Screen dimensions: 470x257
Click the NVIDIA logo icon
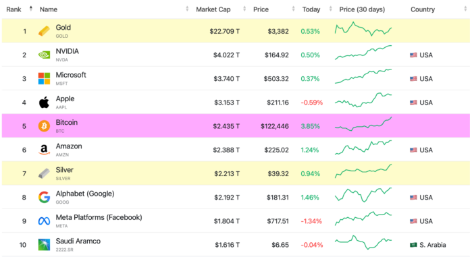click(x=44, y=55)
